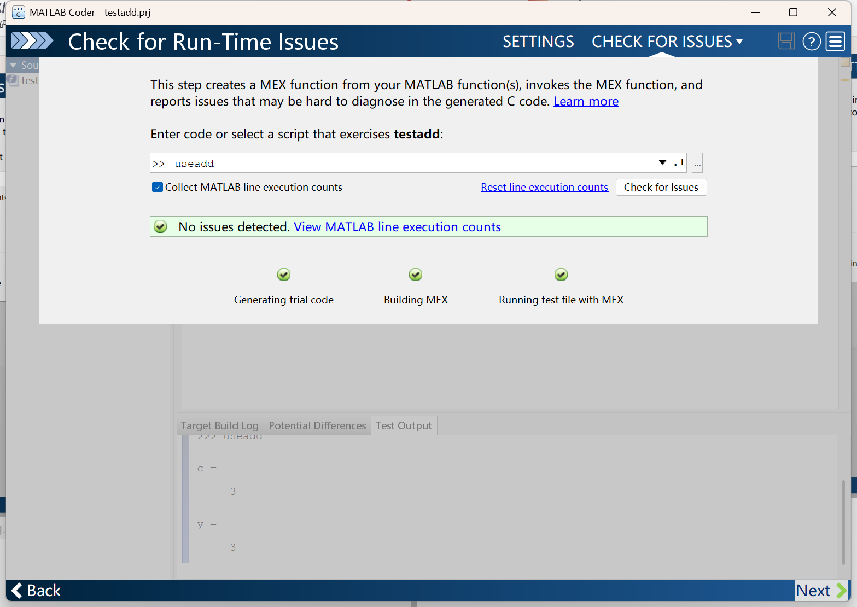Click the workflow steps arrows icon

[x=32, y=41]
